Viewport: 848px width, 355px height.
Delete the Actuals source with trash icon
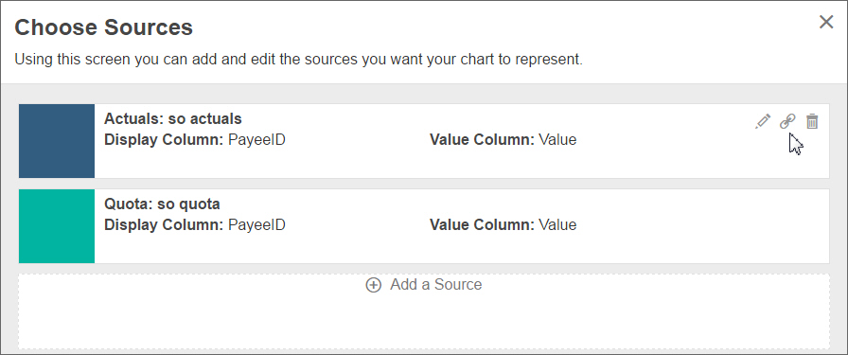pyautogui.click(x=812, y=121)
